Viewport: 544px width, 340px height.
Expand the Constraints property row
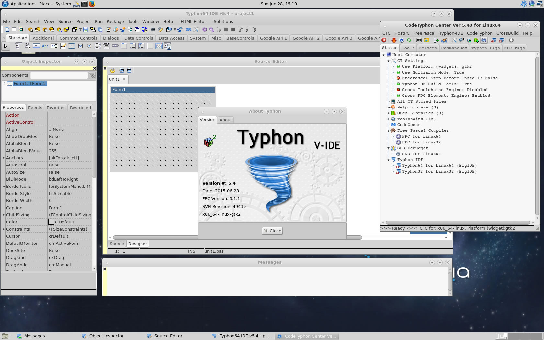click(4, 229)
